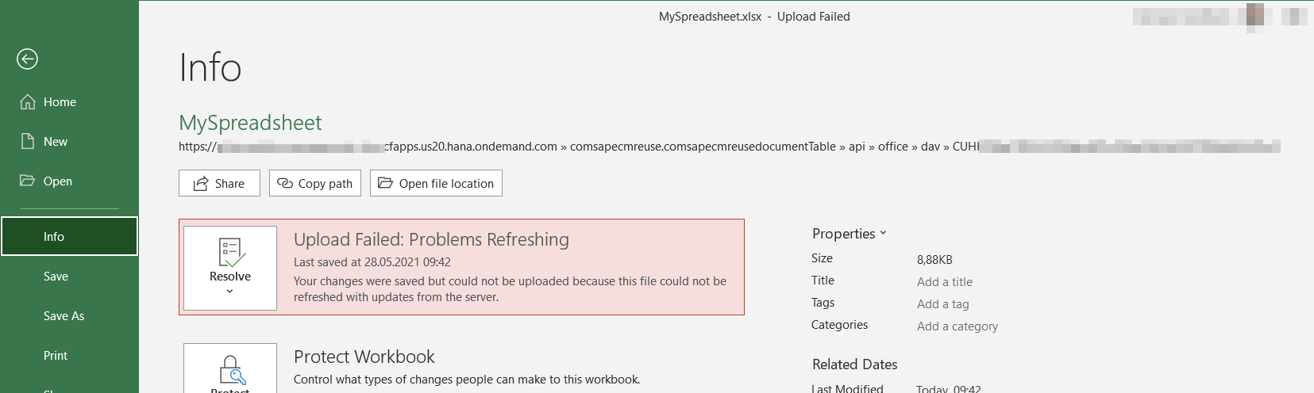Click Add a category field
This screenshot has height=393, width=1314.
958,326
